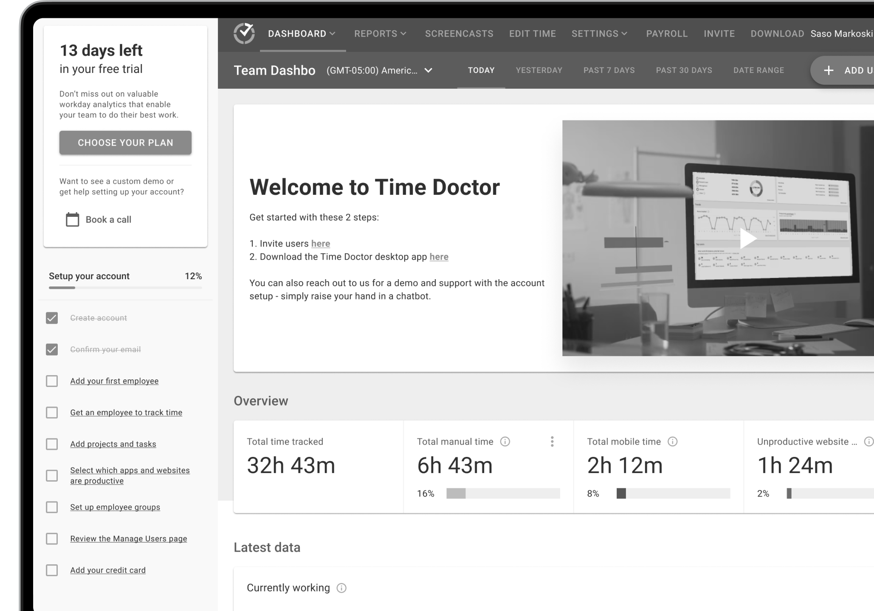
Task: Select the Date Range tab
Action: (758, 70)
